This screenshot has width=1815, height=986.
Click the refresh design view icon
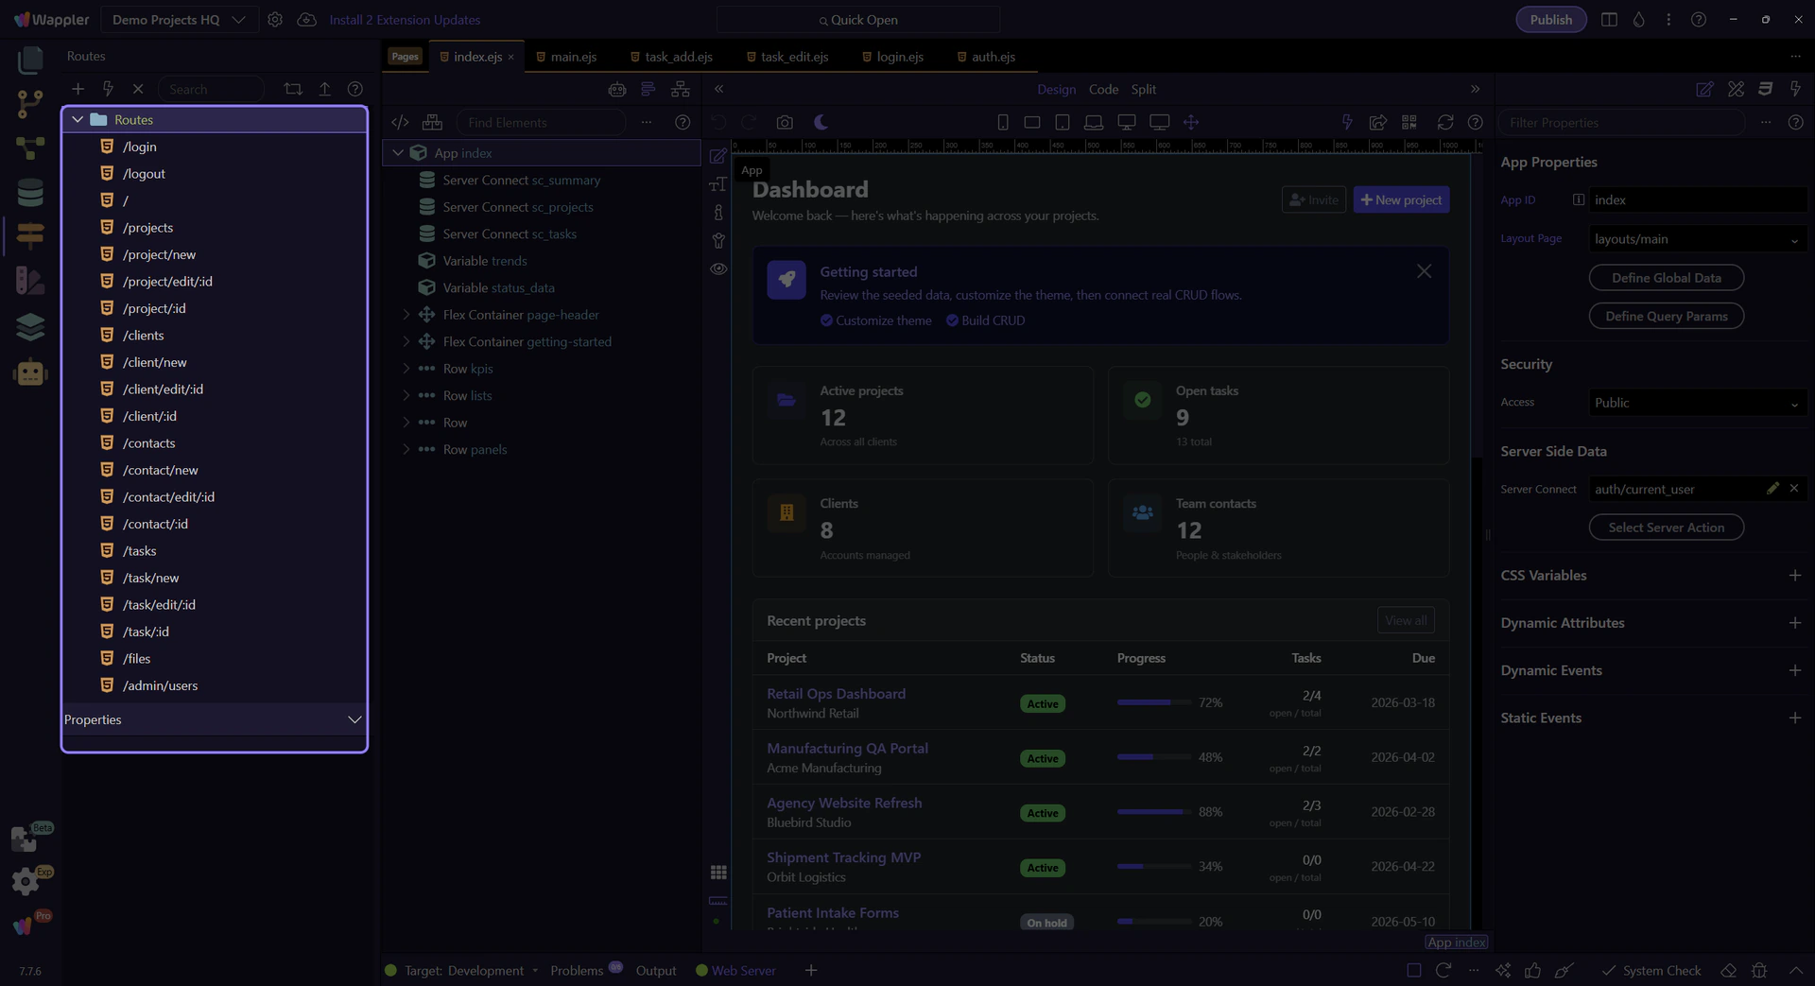(x=1444, y=123)
